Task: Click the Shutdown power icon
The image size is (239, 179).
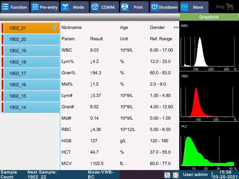Action: click(x=154, y=7)
